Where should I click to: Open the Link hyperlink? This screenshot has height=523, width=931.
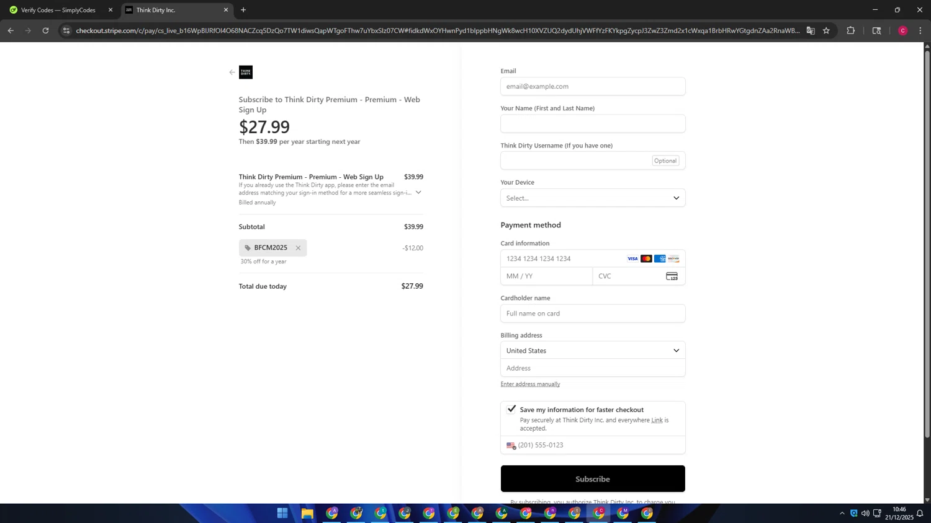click(657, 420)
